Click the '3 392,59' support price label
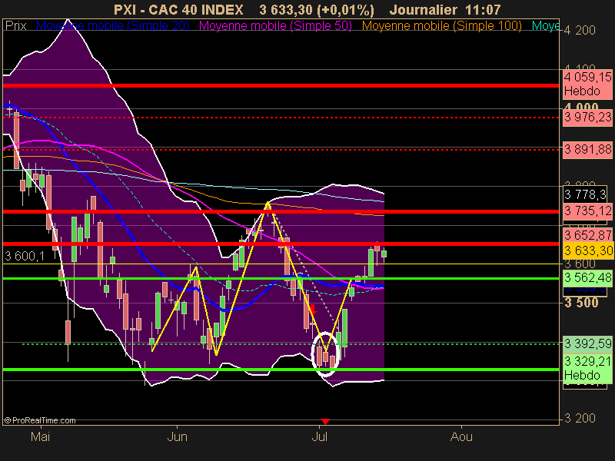615x461 pixels. [587, 343]
